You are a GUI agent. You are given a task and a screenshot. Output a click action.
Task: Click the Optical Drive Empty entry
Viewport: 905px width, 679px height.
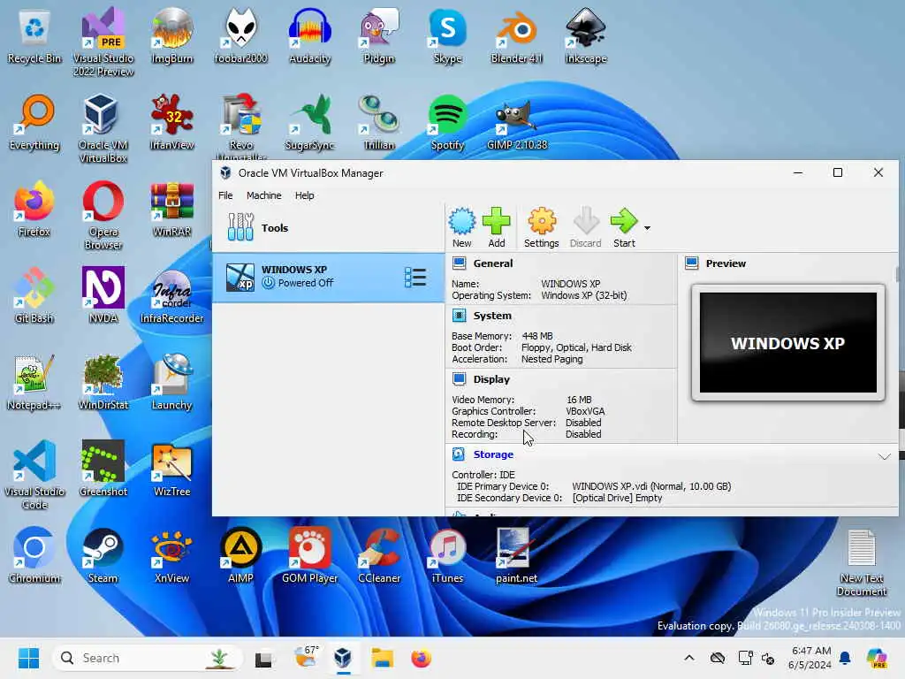[617, 498]
